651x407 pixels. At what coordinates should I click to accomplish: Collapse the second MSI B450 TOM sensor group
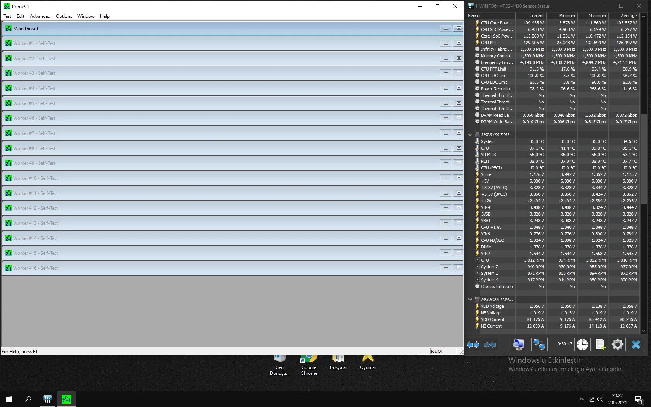click(x=470, y=300)
